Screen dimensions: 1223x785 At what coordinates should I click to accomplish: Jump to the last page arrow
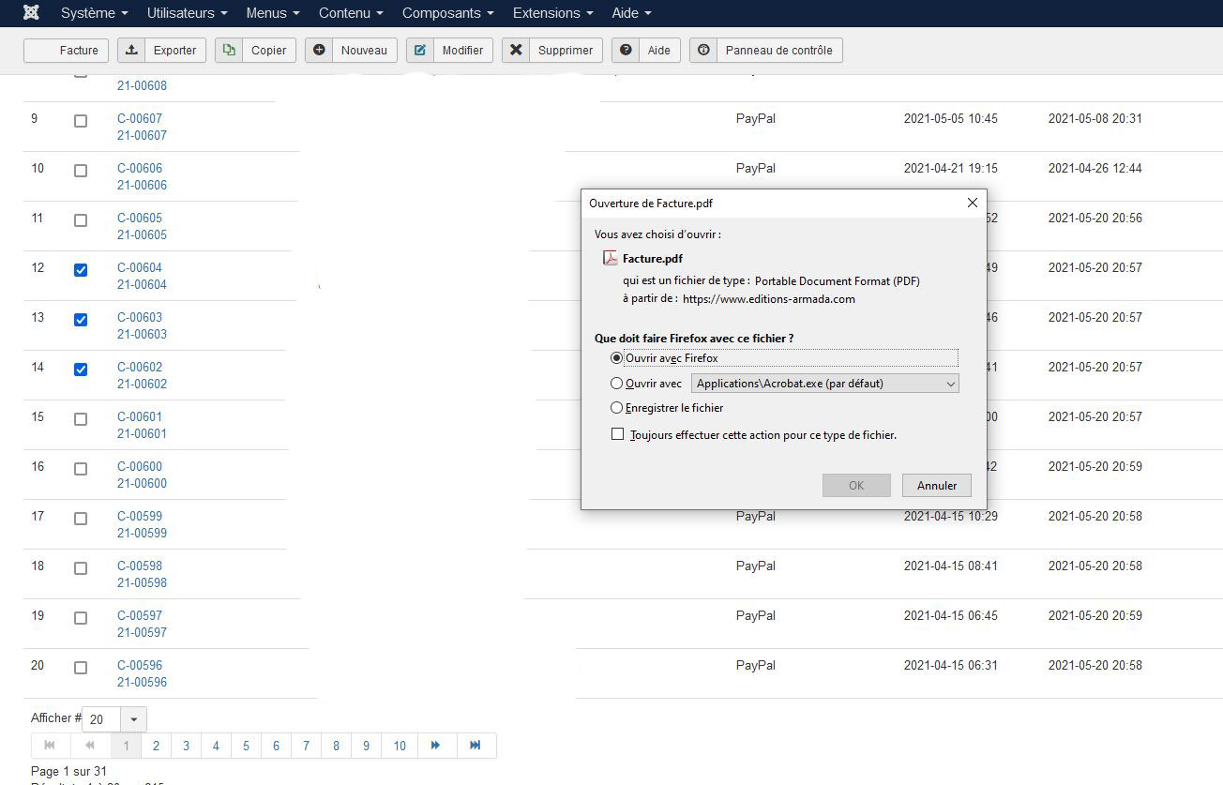(476, 746)
